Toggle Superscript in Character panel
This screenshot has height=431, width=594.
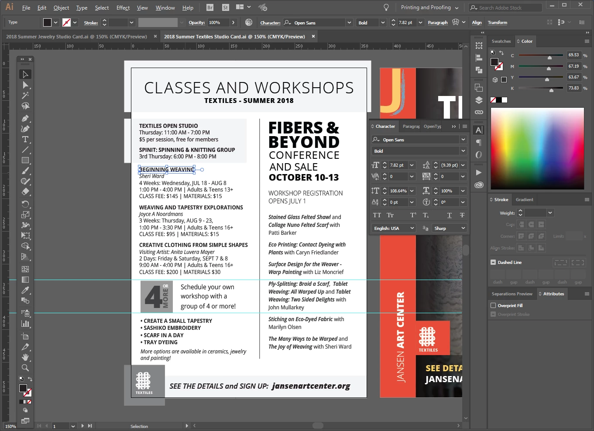click(x=413, y=215)
